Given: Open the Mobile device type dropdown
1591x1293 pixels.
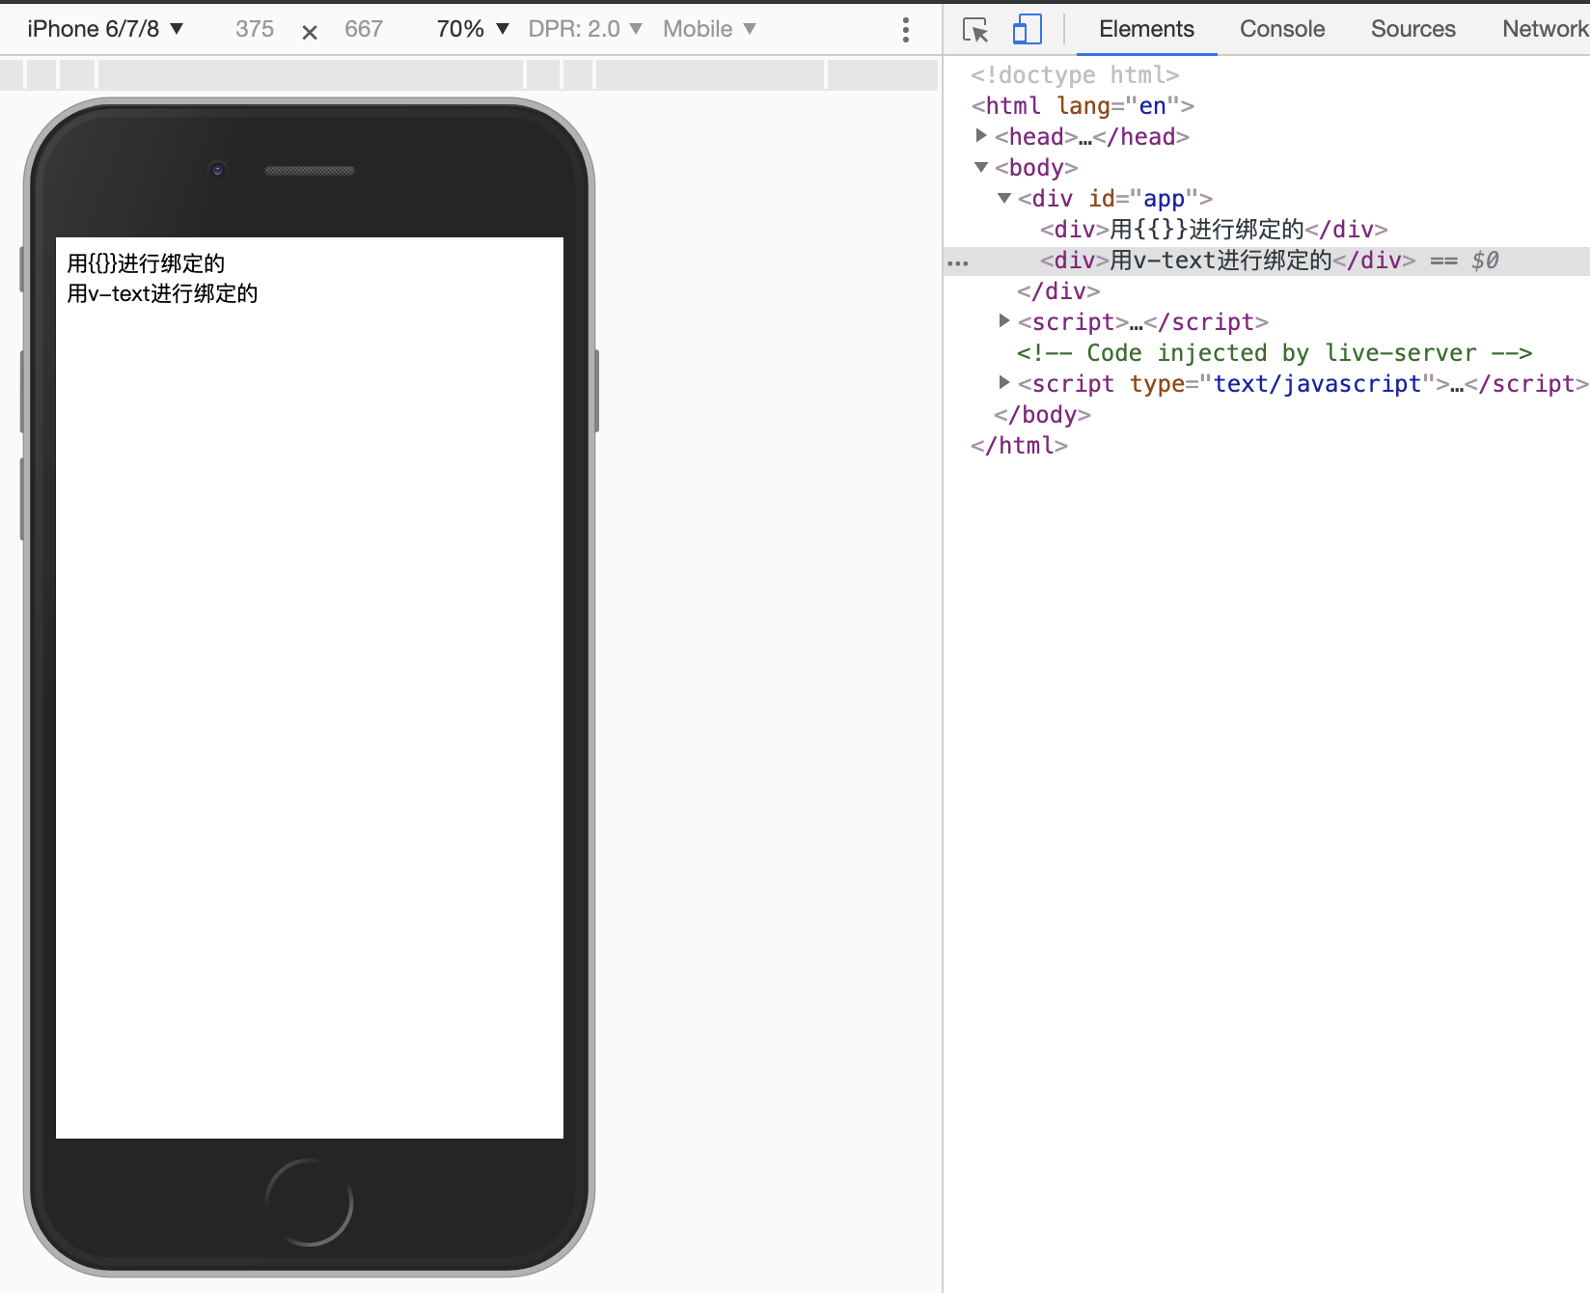Looking at the screenshot, I should pyautogui.click(x=709, y=29).
